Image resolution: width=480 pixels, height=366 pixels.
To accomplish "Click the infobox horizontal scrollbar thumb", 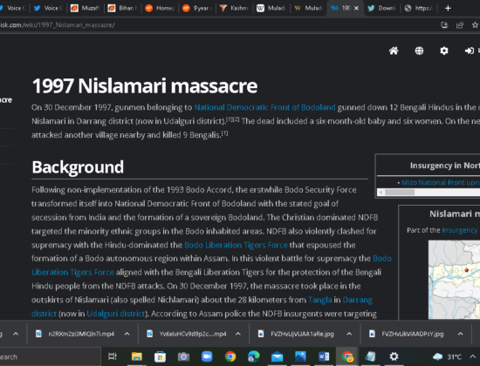I will [x=400, y=193].
